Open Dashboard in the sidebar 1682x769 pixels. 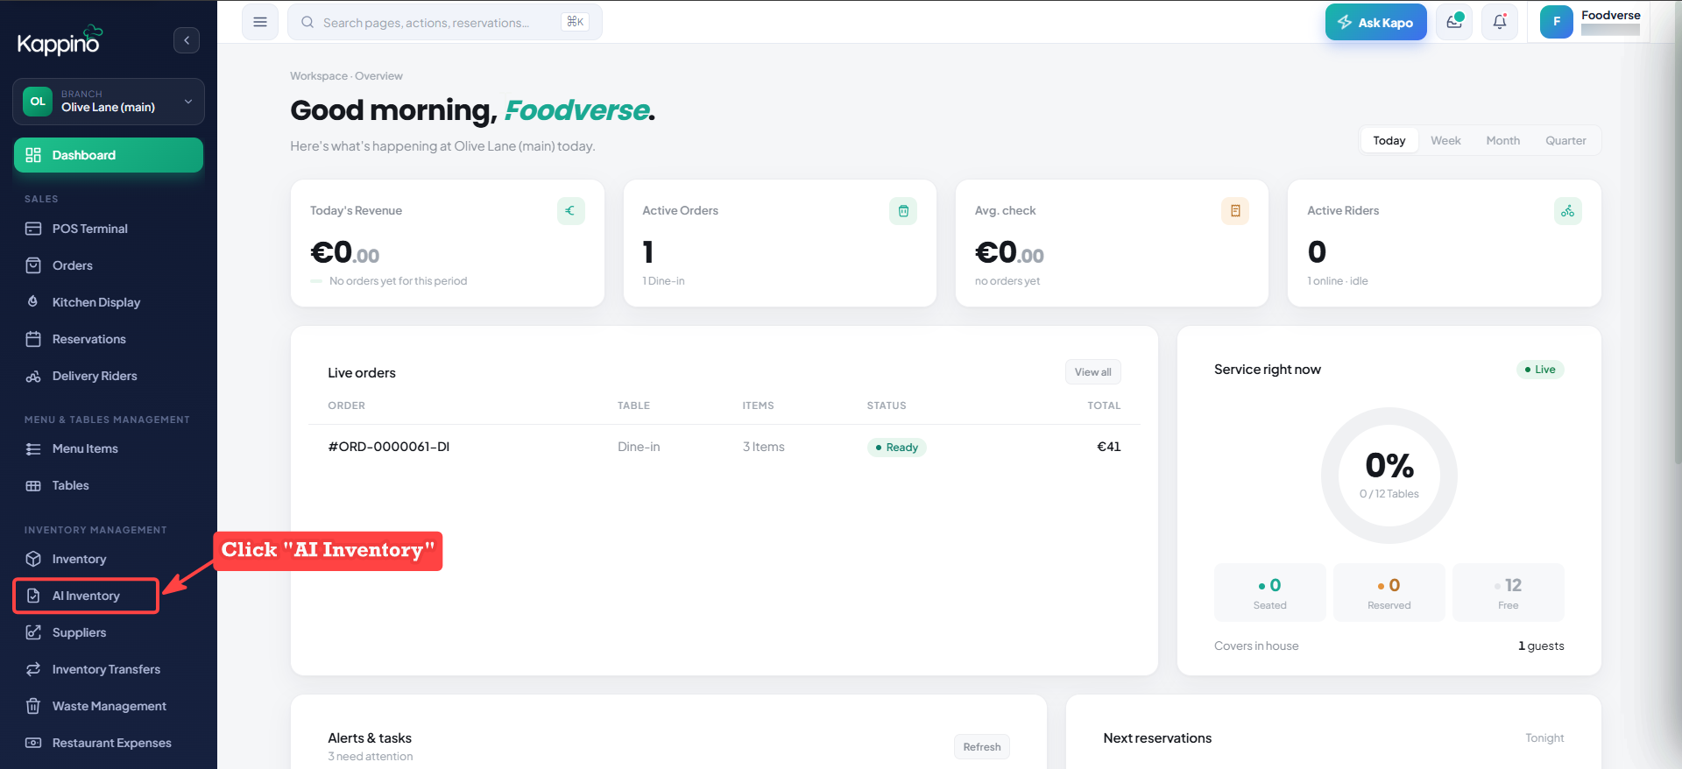(109, 155)
